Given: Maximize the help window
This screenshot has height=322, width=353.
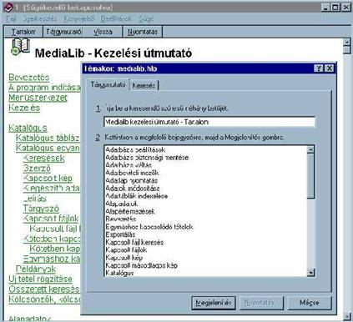Looking at the screenshot, I should point(335,8).
